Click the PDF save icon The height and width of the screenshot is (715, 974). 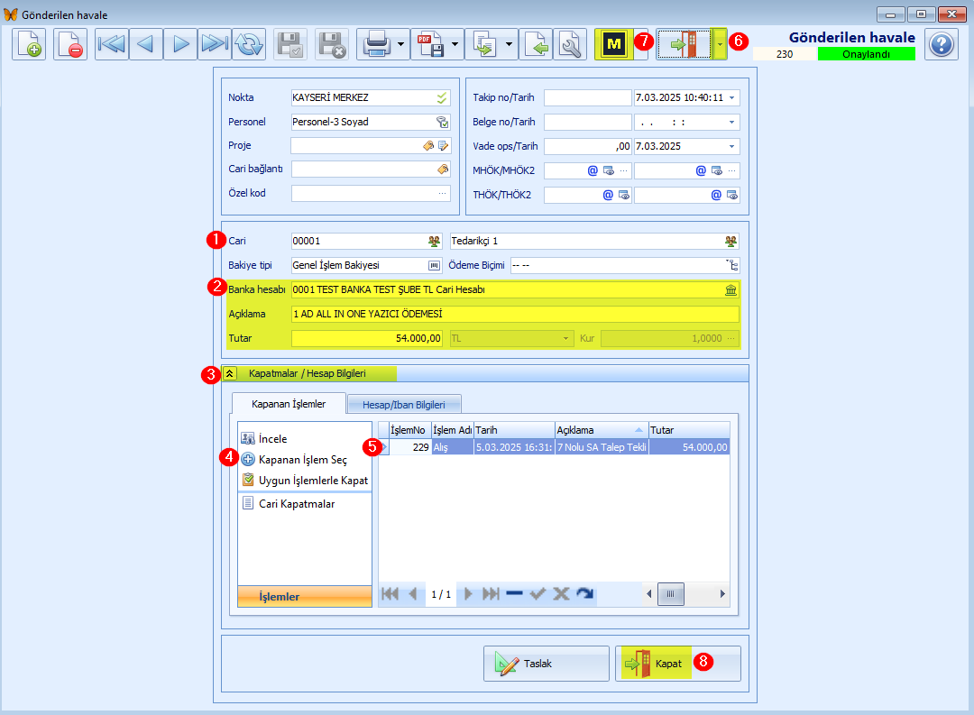click(x=430, y=44)
